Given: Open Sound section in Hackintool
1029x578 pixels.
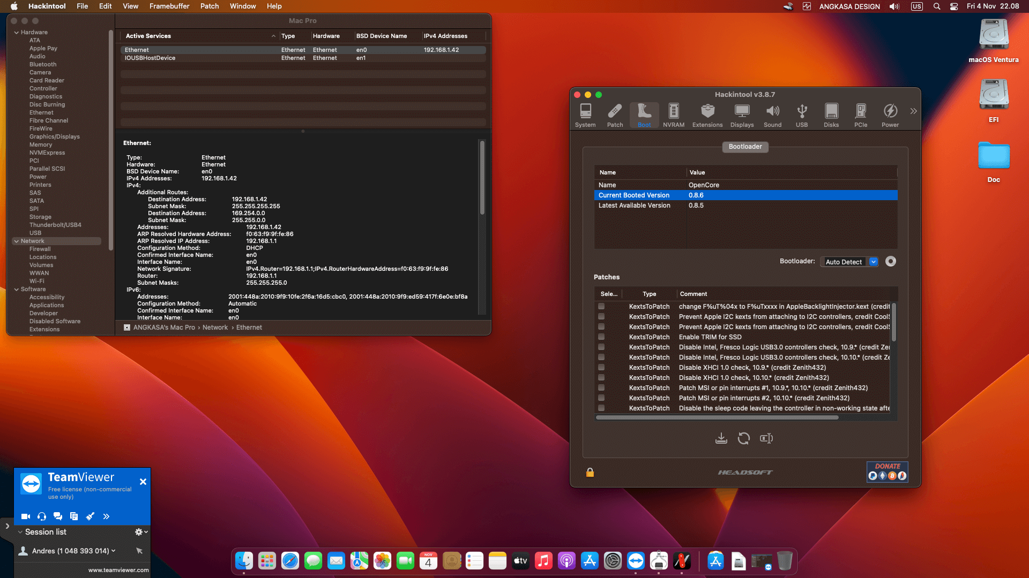Looking at the screenshot, I should coord(772,115).
